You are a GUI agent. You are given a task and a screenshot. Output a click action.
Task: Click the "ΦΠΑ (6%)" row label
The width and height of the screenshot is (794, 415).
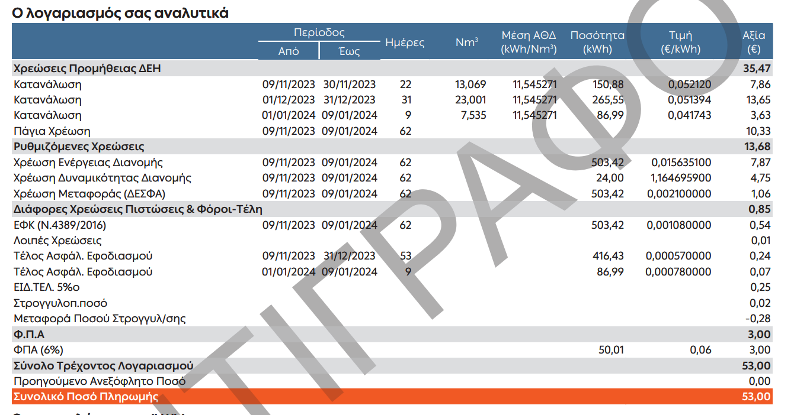tap(38, 350)
